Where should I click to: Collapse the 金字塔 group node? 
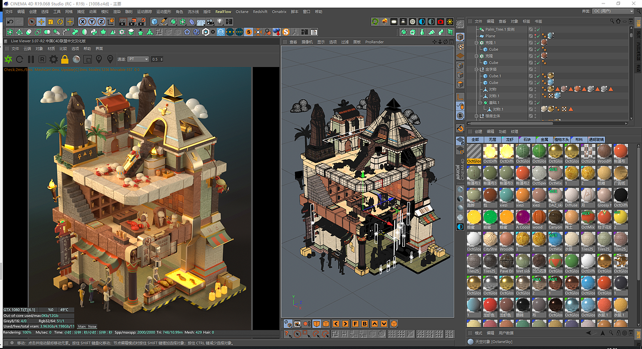pos(476,69)
